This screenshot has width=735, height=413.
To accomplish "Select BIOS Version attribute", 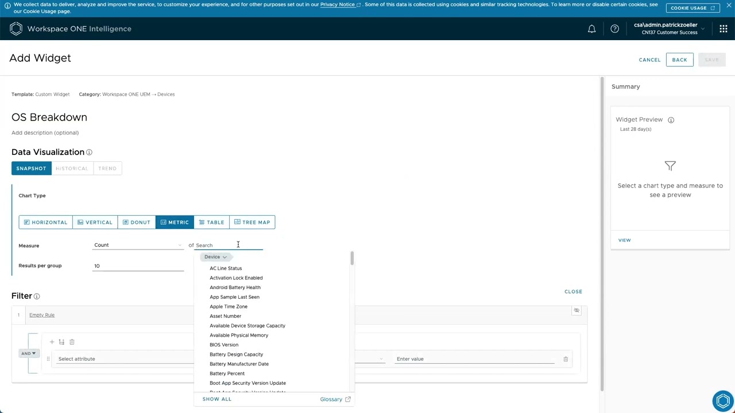I will (x=224, y=345).
